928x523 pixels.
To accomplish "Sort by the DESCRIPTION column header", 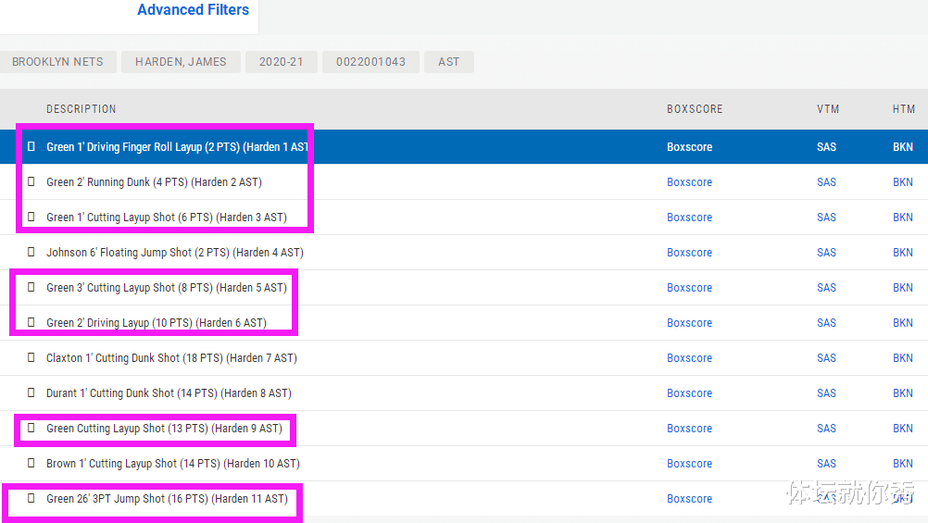I will [x=82, y=109].
